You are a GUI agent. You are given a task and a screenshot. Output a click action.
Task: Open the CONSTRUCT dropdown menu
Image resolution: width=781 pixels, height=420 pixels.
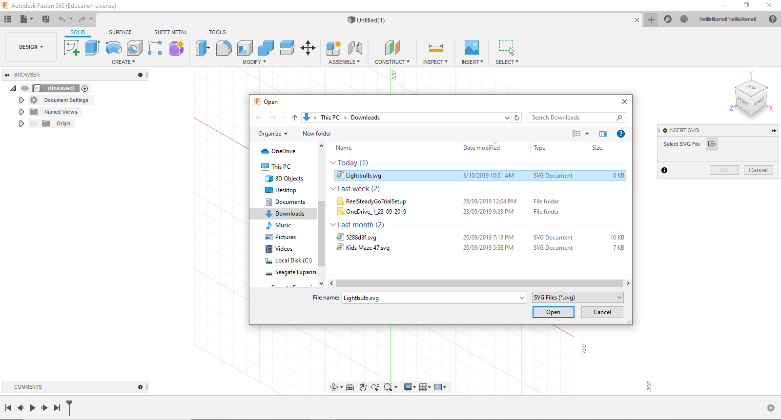[392, 62]
